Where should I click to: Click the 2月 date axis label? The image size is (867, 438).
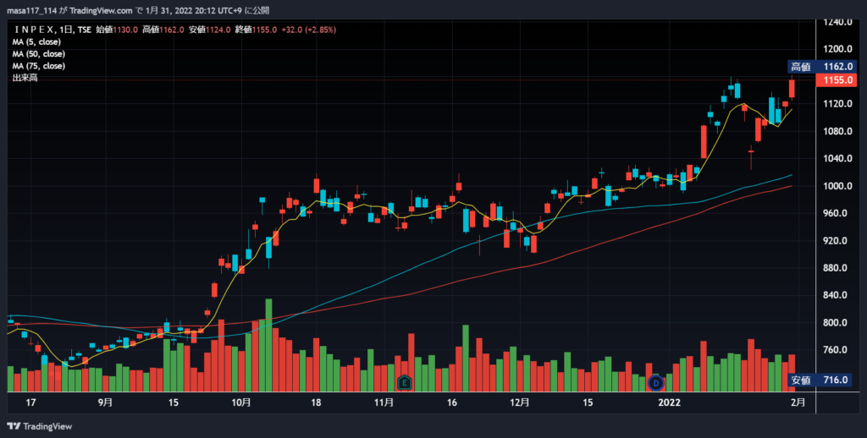point(798,402)
